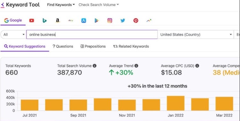240x121 pixels.
Task: Click the Mar 2022 chart bar
Action: 224,104
